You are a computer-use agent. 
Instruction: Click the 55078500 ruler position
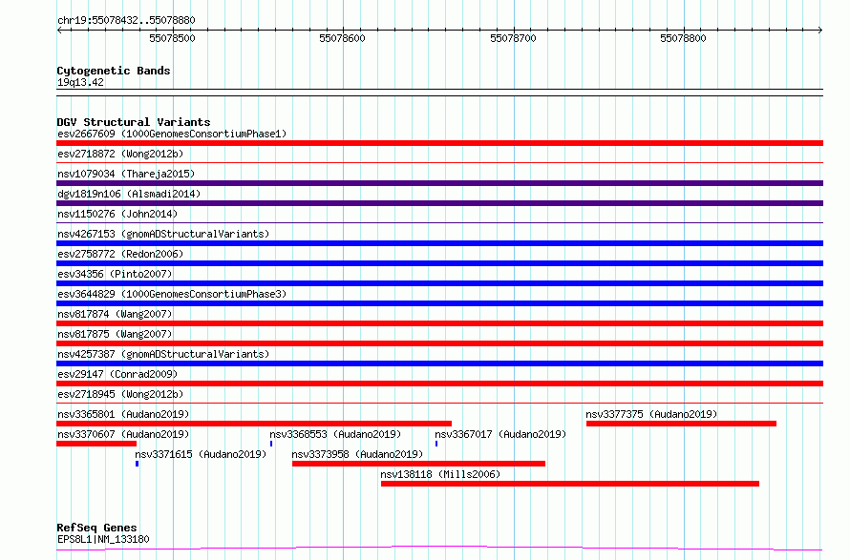point(172,38)
